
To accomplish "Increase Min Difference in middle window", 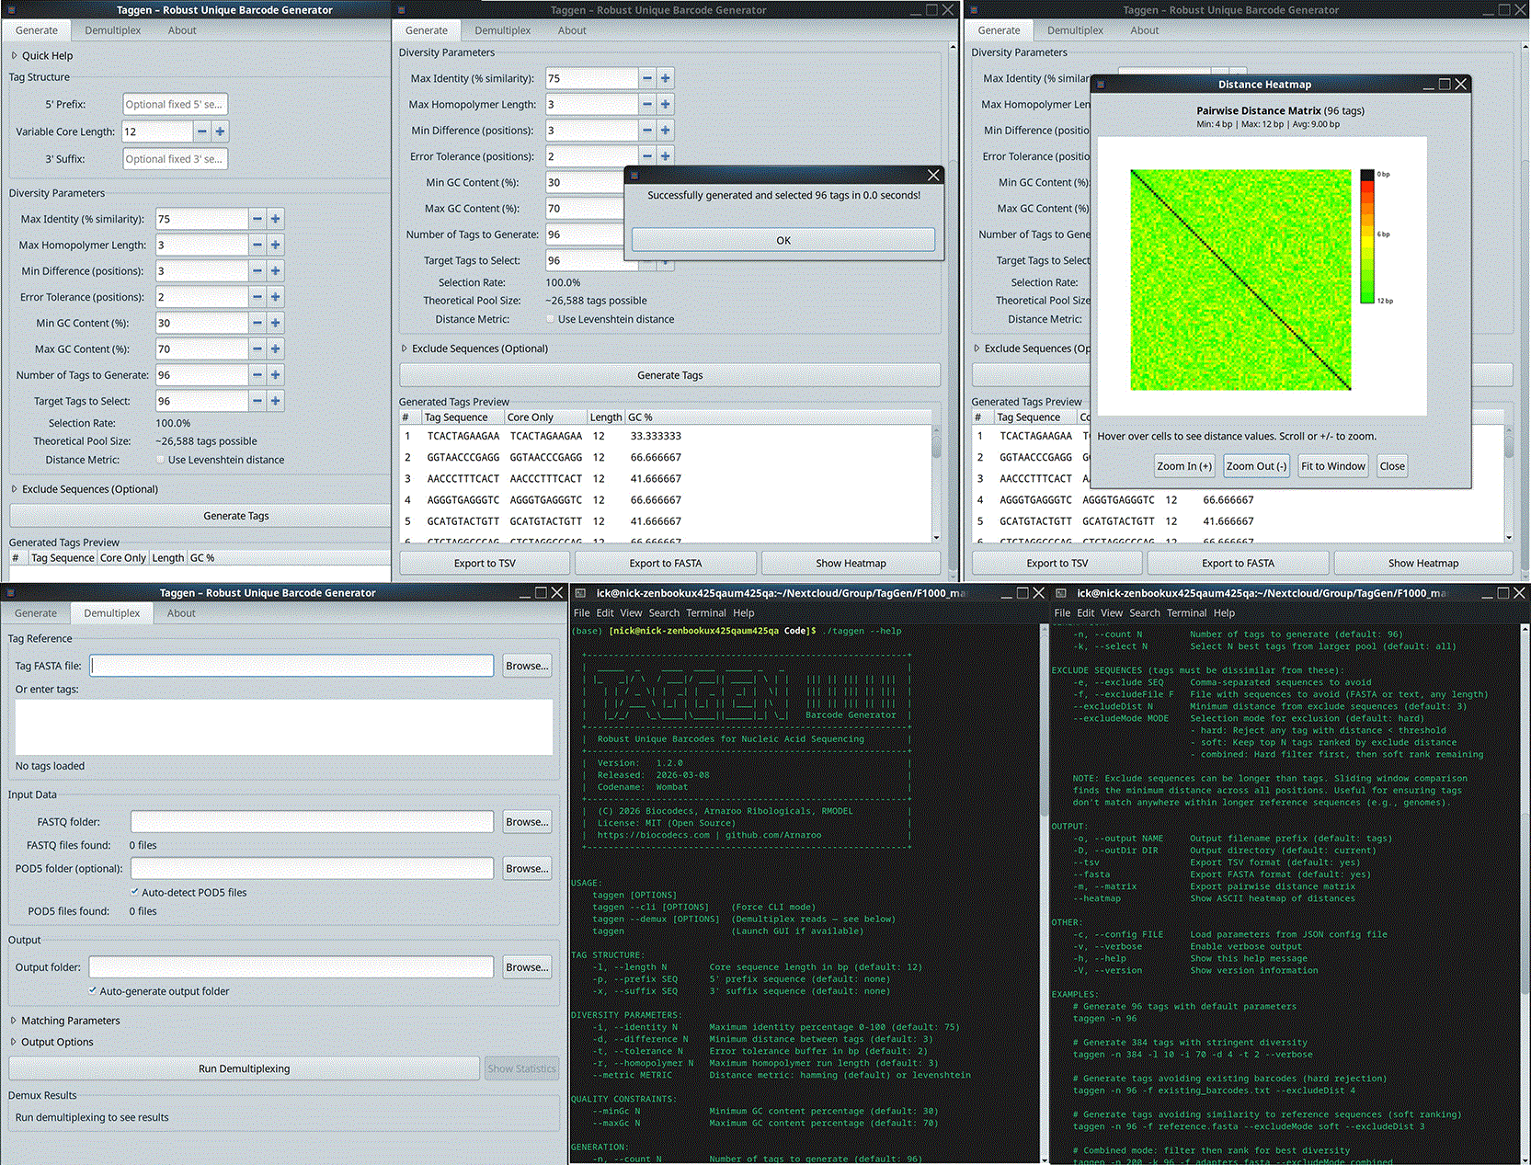I will point(665,131).
